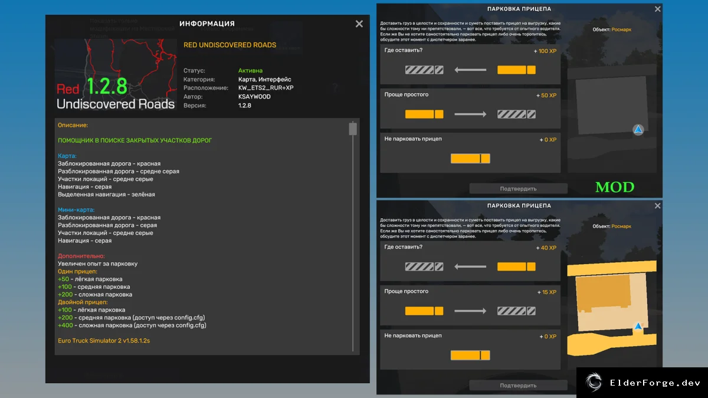Viewport: 708px width, 398px height.
Task: Select the +50 - лёгкая парковка line
Action: [90, 279]
